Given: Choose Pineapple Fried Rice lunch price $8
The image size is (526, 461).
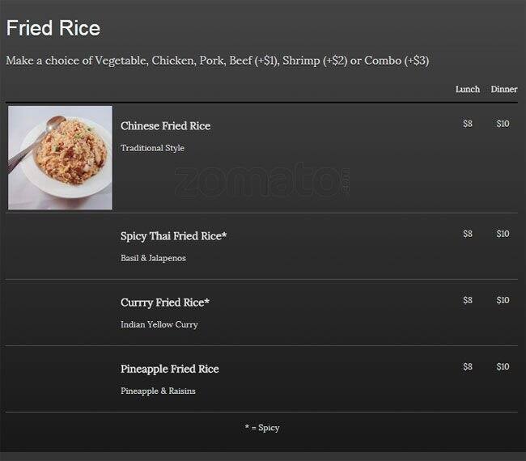Looking at the screenshot, I should [468, 366].
